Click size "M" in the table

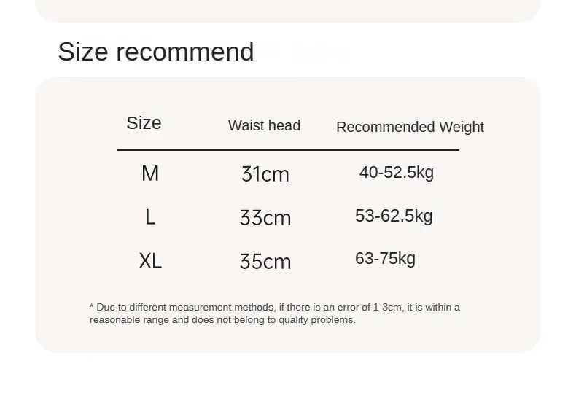coord(150,173)
